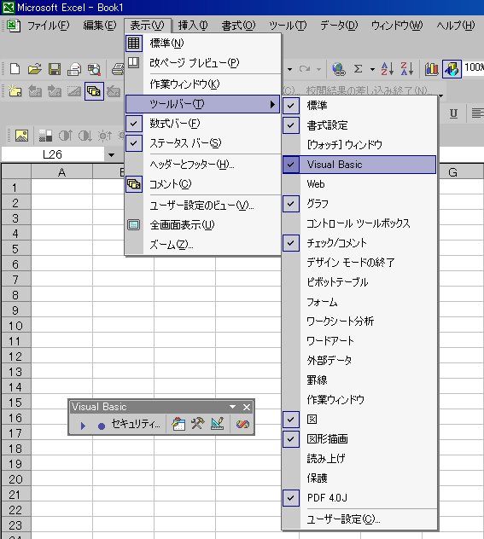This screenshot has width=484, height=539.
Task: Select column A header
Action: point(62,172)
